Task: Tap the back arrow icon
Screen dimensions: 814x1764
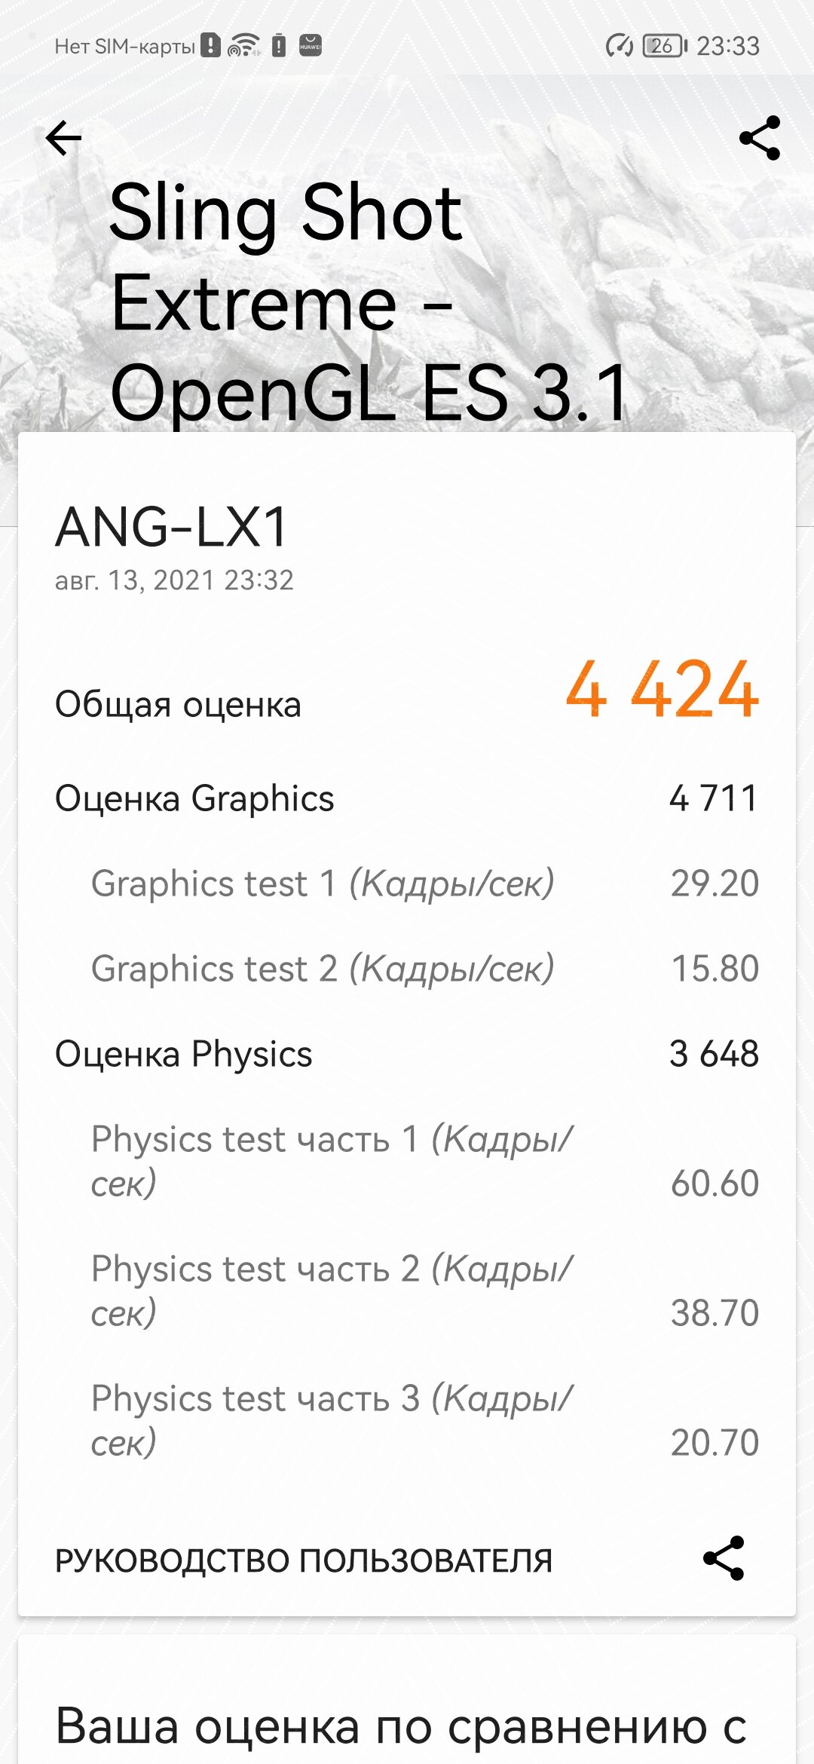Action: tap(63, 138)
